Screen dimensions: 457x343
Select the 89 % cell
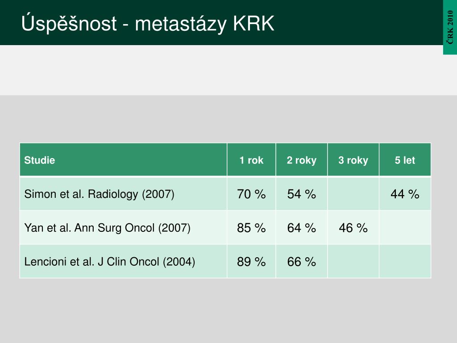(251, 261)
